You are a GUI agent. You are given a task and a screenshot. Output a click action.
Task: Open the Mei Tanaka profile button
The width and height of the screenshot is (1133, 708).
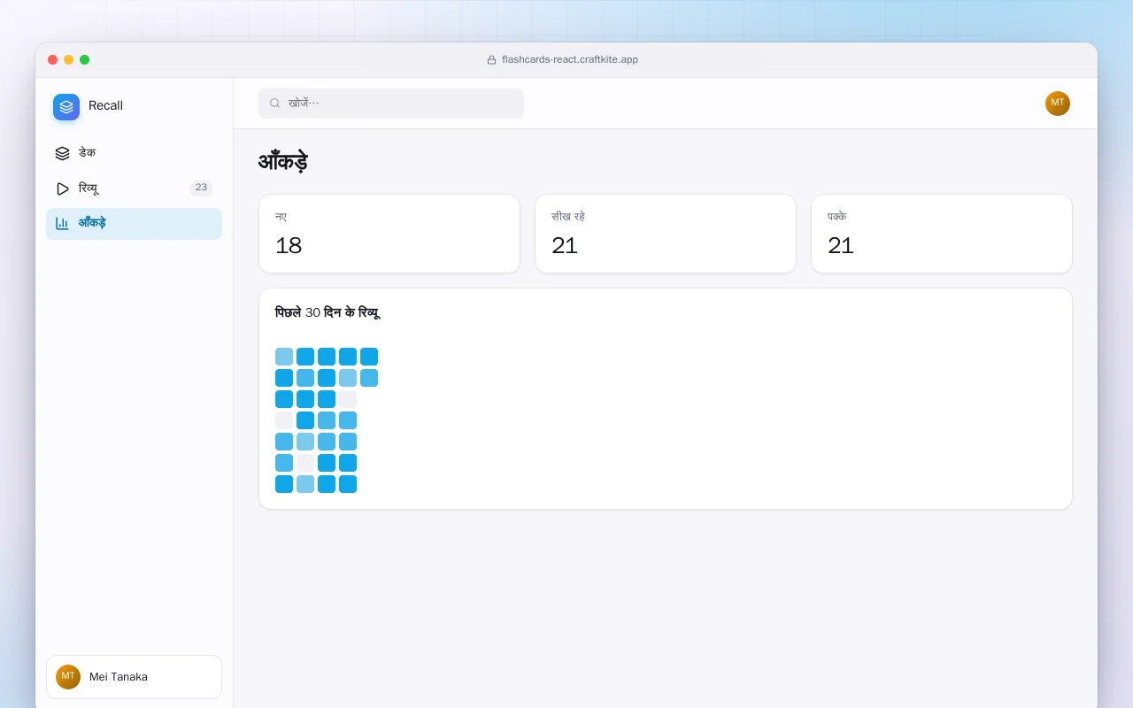[x=134, y=677]
